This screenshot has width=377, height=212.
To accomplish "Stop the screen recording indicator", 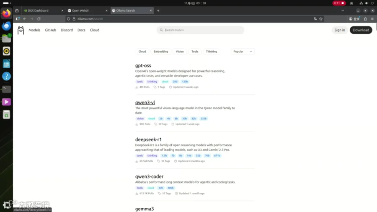I will point(339,3).
